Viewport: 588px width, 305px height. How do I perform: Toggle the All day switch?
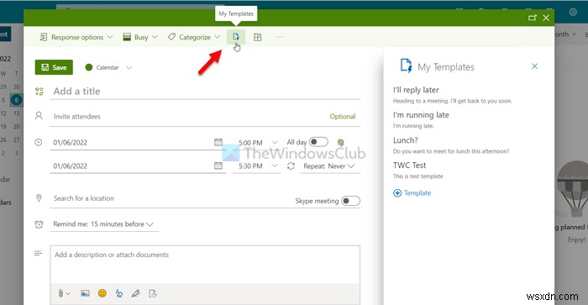tap(318, 142)
